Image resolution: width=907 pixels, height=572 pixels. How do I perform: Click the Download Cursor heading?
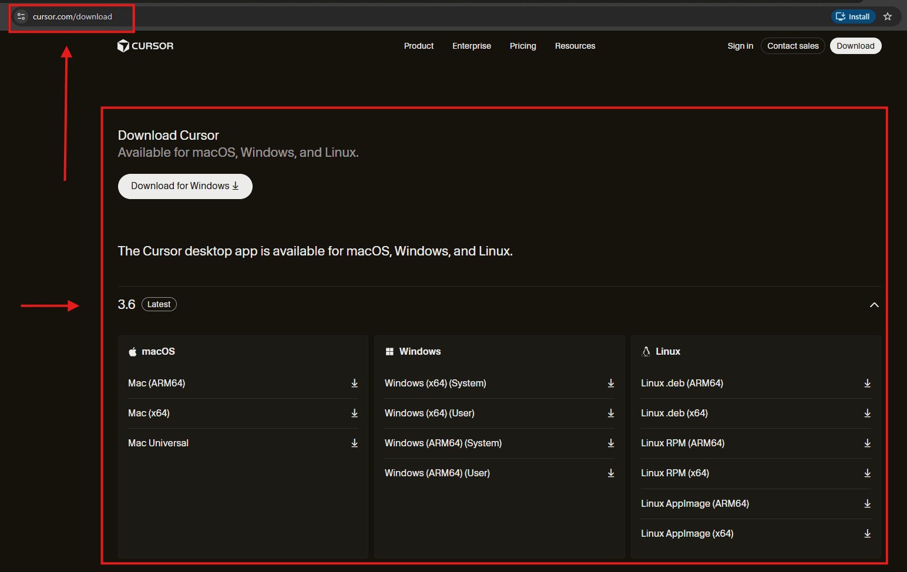tap(169, 135)
